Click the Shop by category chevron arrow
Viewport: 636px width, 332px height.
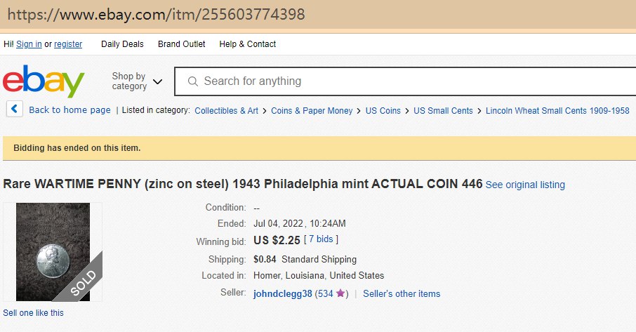(x=157, y=82)
